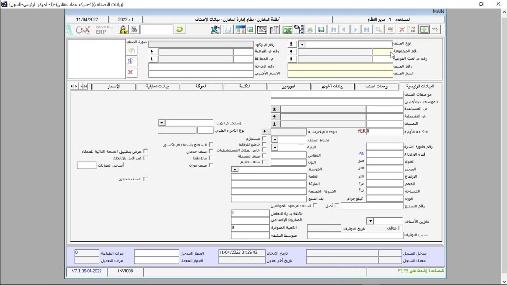Image resolution: width=507 pixels, height=285 pixels.
Task: Open the تخزين الأصناف dropdown
Action: tap(370, 221)
